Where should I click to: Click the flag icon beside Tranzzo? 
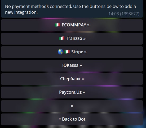pyautogui.click(x=62, y=38)
